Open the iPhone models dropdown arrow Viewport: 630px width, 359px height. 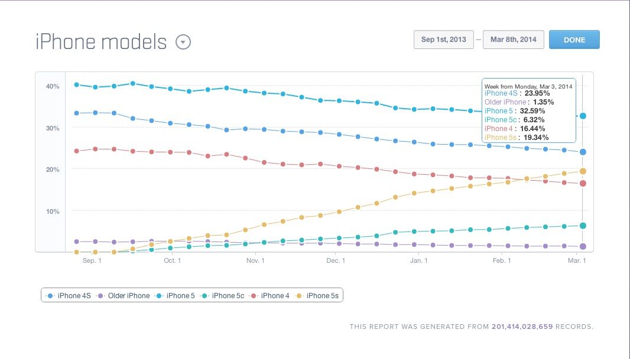(183, 43)
